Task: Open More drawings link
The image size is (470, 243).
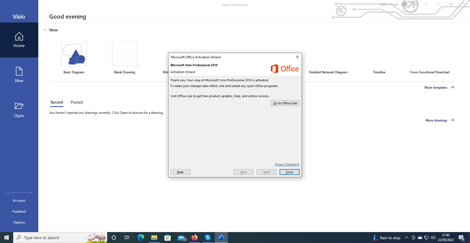Action: tap(440, 120)
